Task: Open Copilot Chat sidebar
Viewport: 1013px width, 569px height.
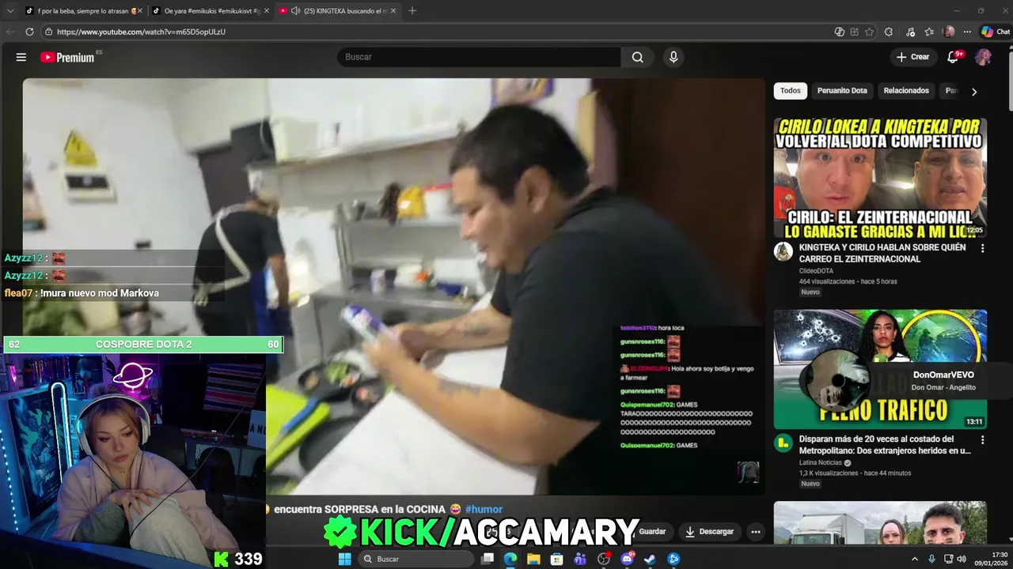Action: click(996, 32)
